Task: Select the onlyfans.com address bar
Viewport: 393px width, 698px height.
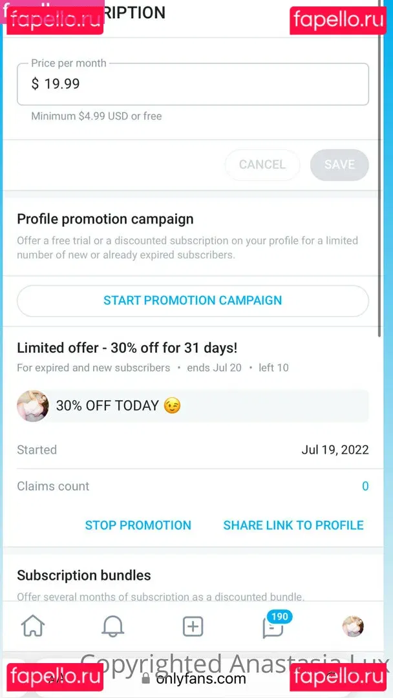Action: (200, 679)
